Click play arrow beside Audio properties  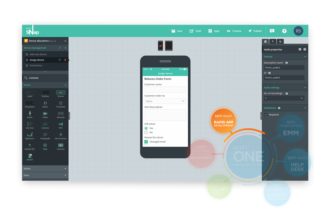300,49
